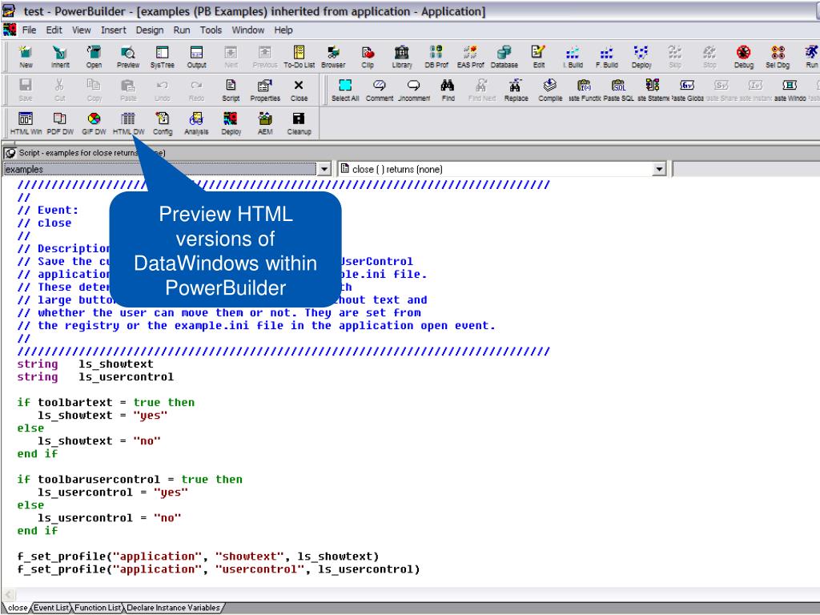This screenshot has height=615, width=820.
Task: Click the 'ls_usercontrol = "yes"' code line
Action: (112, 492)
